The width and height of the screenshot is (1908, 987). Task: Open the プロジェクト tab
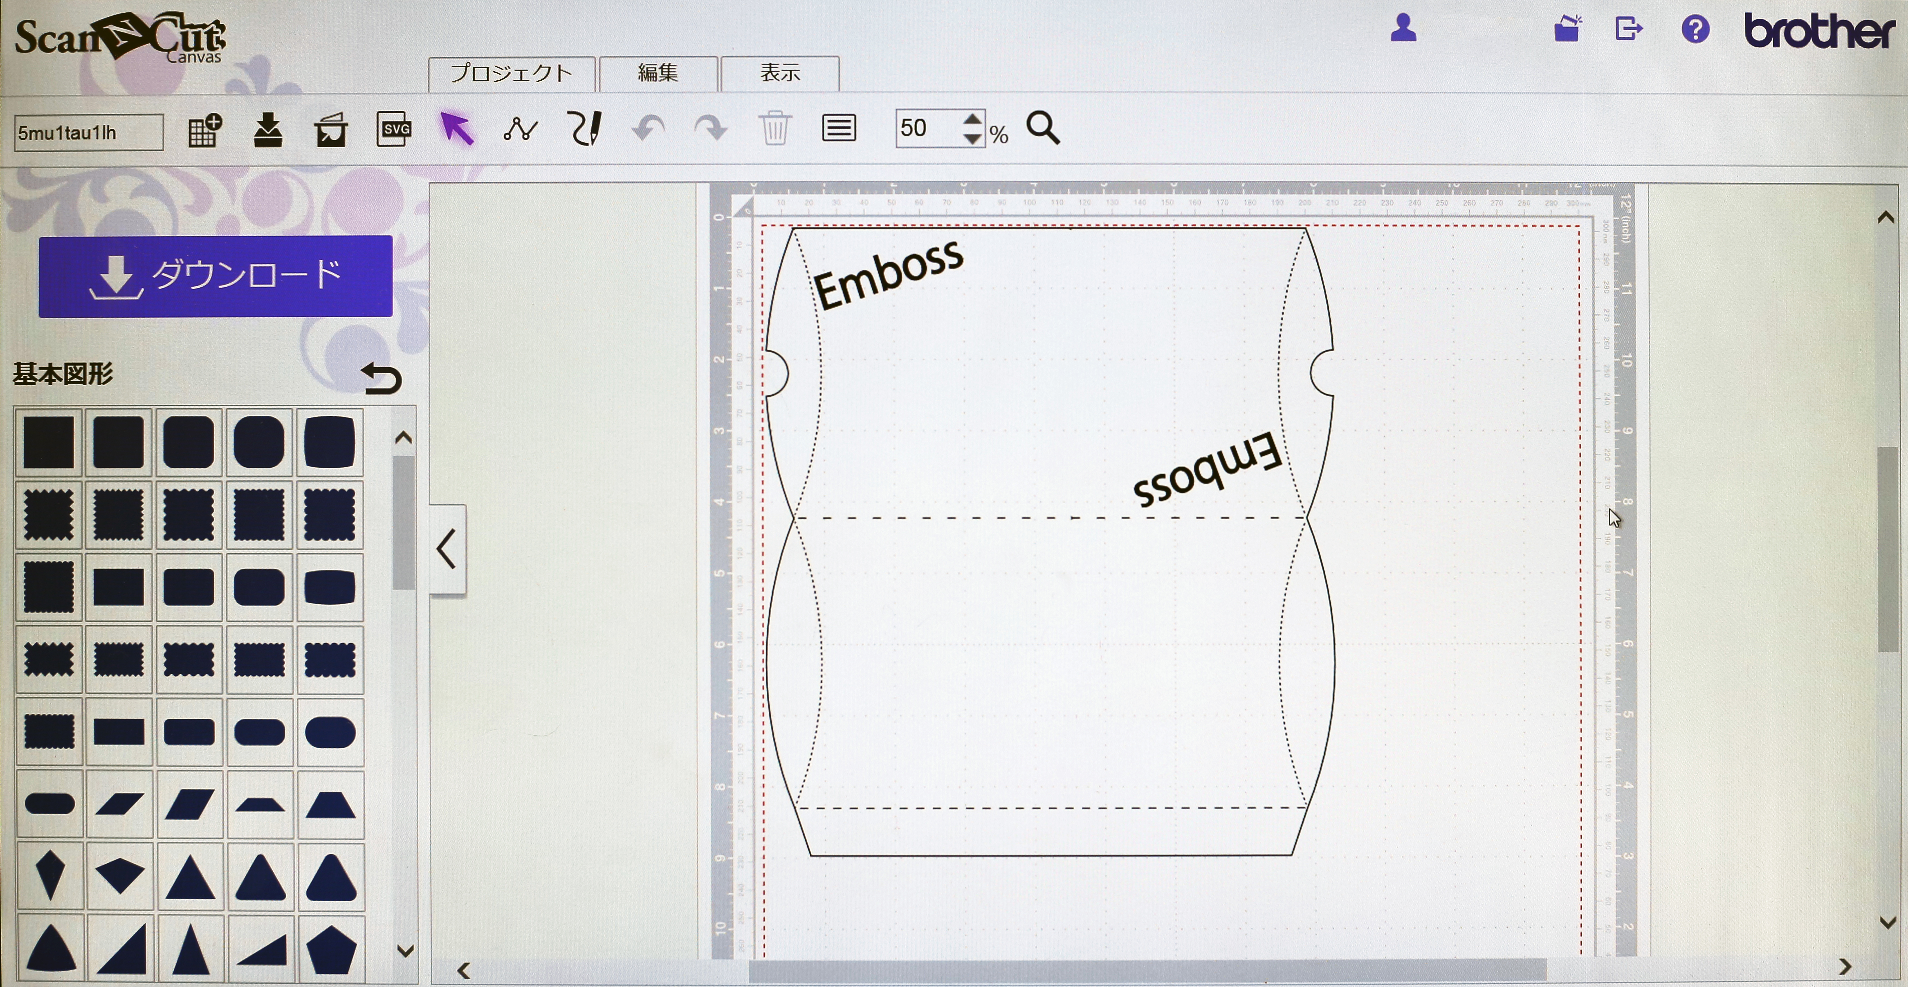512,73
